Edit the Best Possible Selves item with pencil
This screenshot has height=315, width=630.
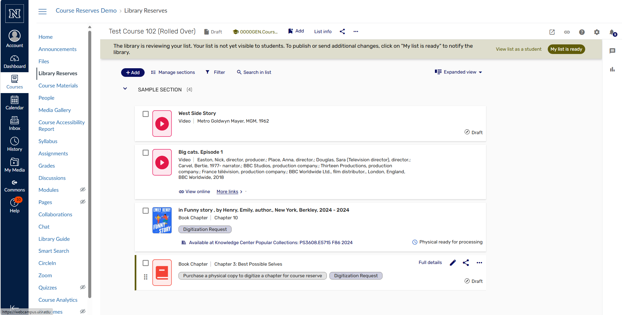(x=453, y=263)
